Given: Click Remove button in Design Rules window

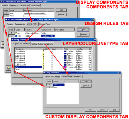Looking at the screenshot, I should click(x=83, y=34).
